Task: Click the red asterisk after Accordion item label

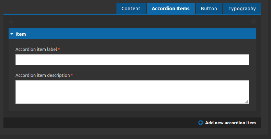Action: pos(59,50)
